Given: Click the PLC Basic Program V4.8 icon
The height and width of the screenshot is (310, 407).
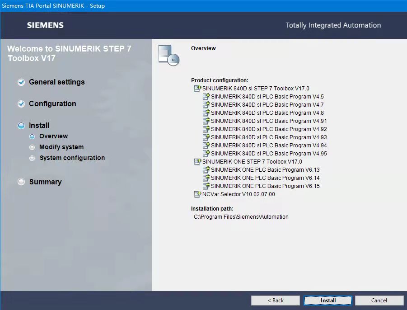Looking at the screenshot, I should tap(206, 113).
